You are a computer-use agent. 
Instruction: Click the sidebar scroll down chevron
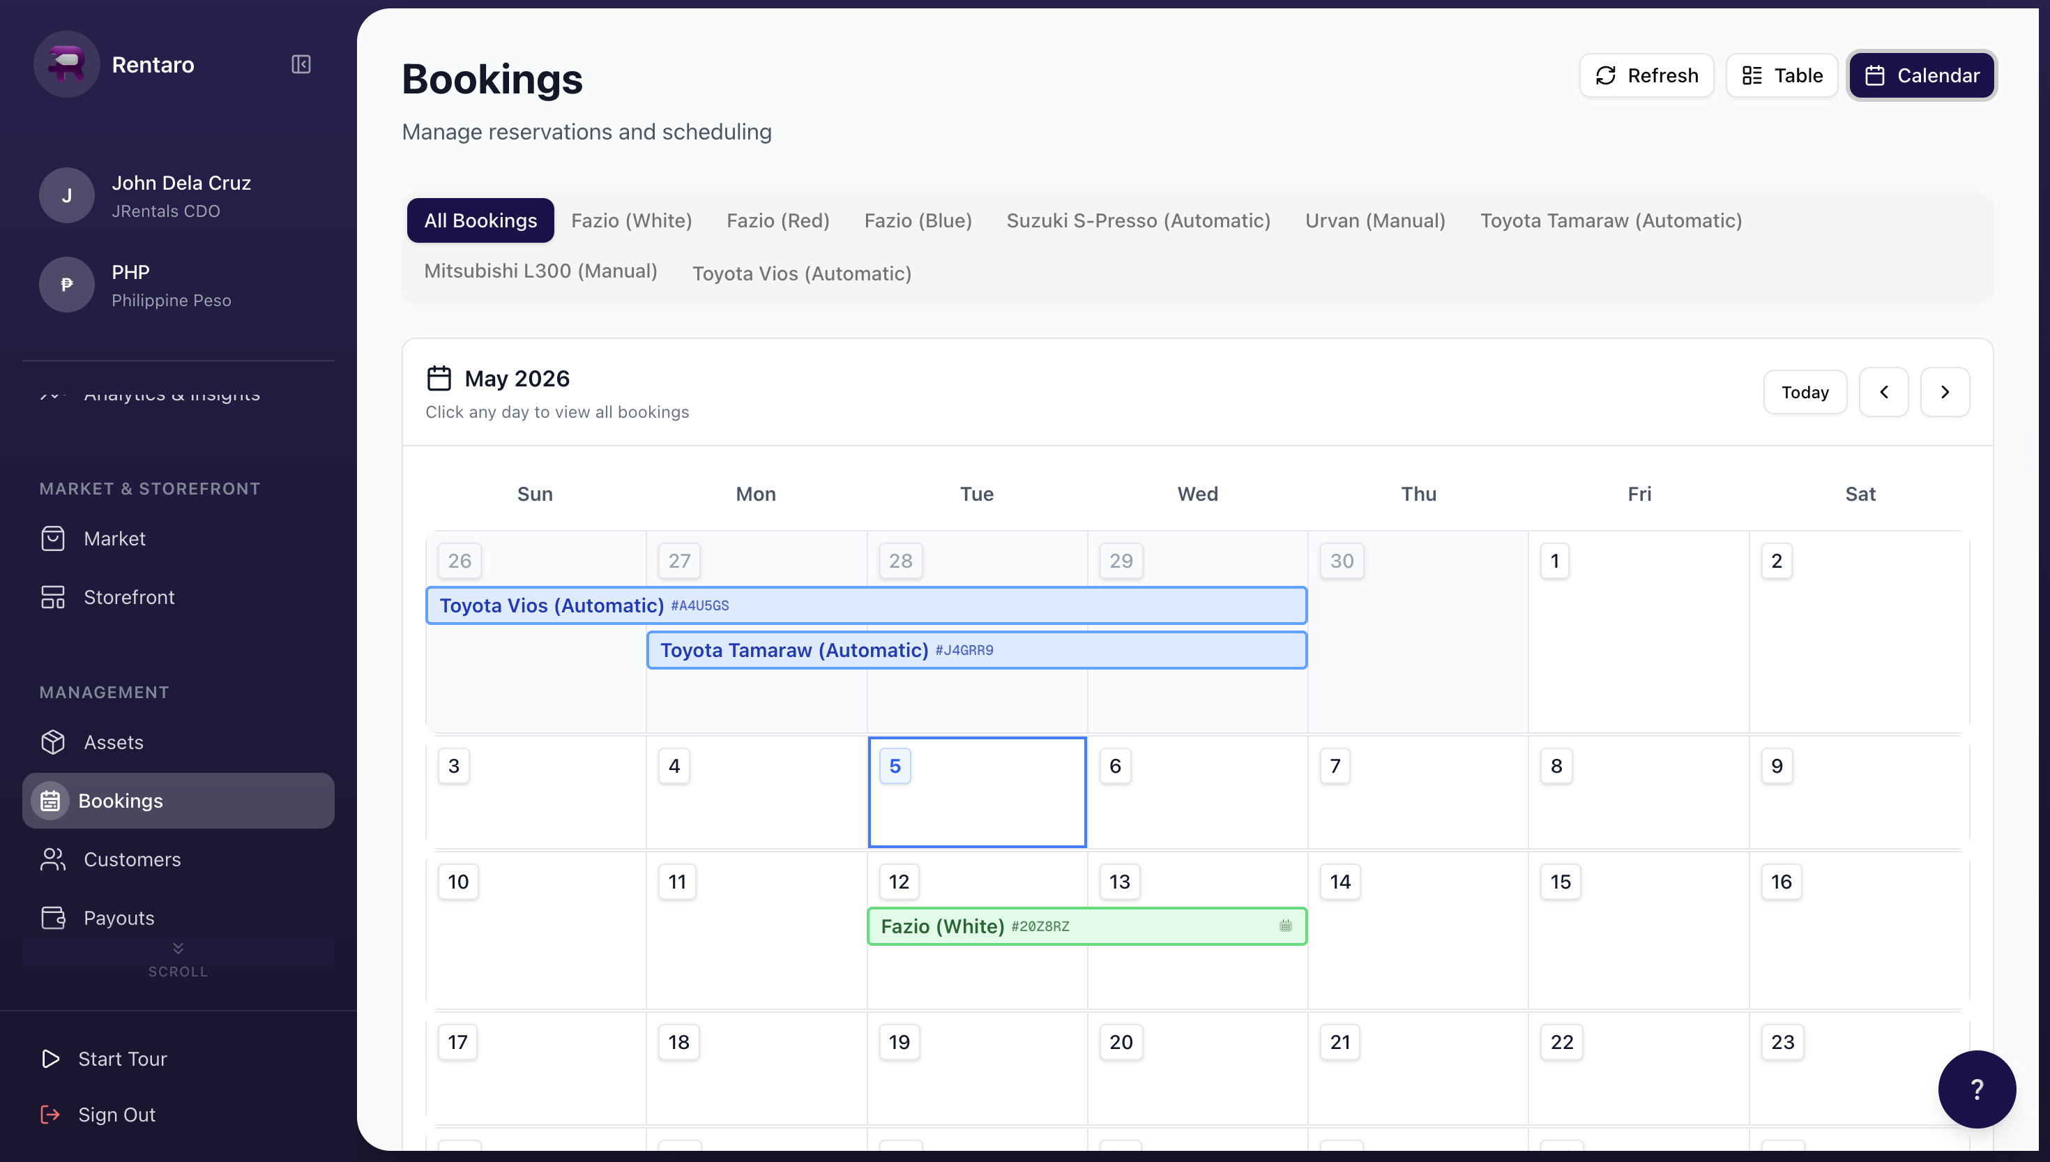[178, 948]
